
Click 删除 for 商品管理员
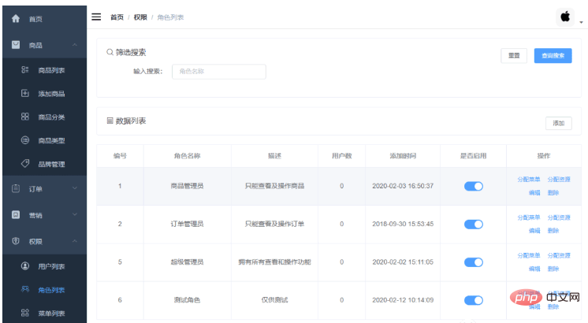[553, 192]
